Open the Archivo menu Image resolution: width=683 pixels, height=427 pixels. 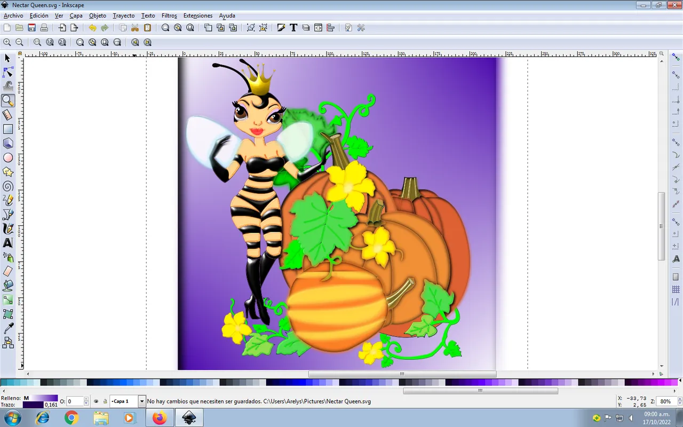tap(13, 15)
